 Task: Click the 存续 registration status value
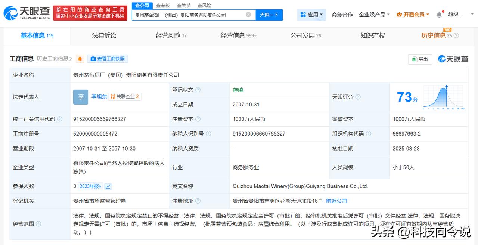tap(238, 90)
